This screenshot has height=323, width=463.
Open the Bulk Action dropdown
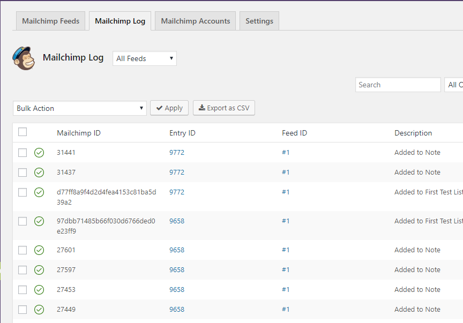(x=80, y=108)
